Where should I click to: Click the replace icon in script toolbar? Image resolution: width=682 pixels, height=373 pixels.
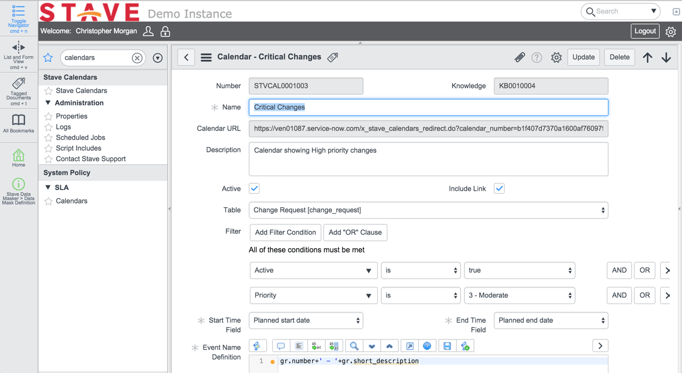316,346
